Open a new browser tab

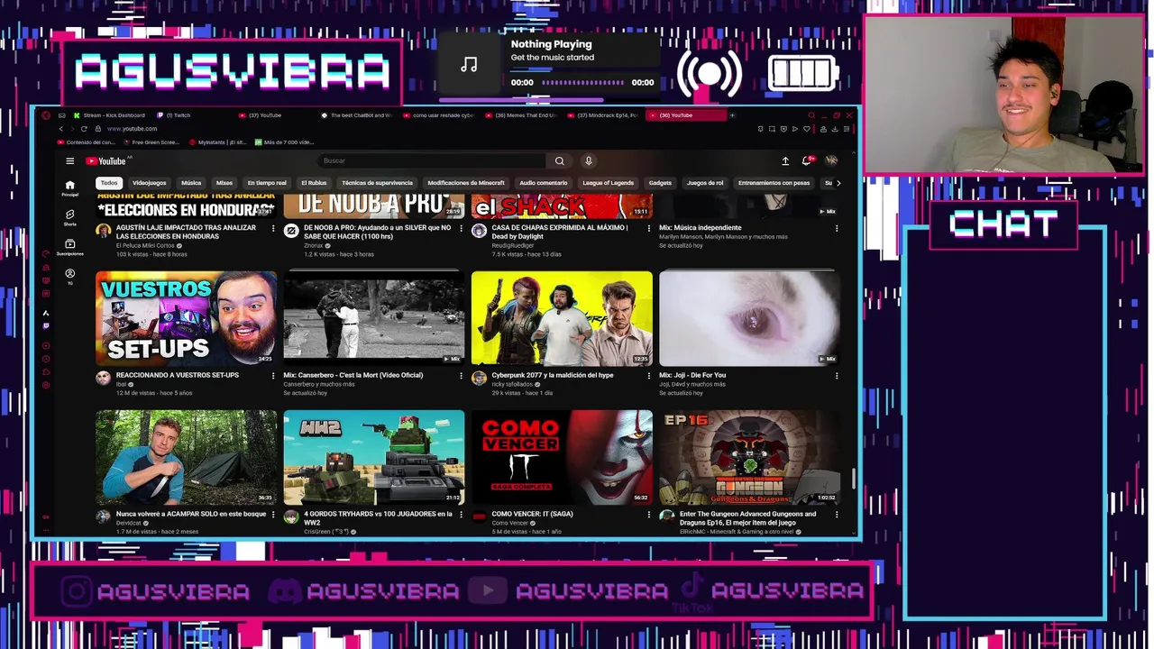732,115
